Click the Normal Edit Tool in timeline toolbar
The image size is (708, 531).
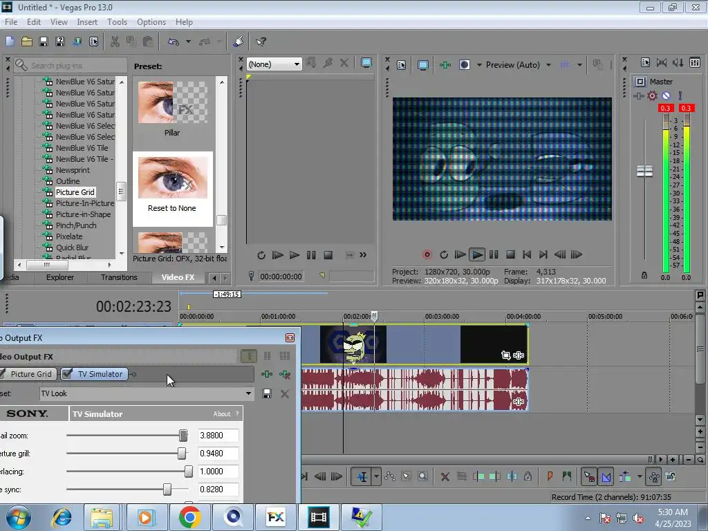pyautogui.click(x=362, y=476)
